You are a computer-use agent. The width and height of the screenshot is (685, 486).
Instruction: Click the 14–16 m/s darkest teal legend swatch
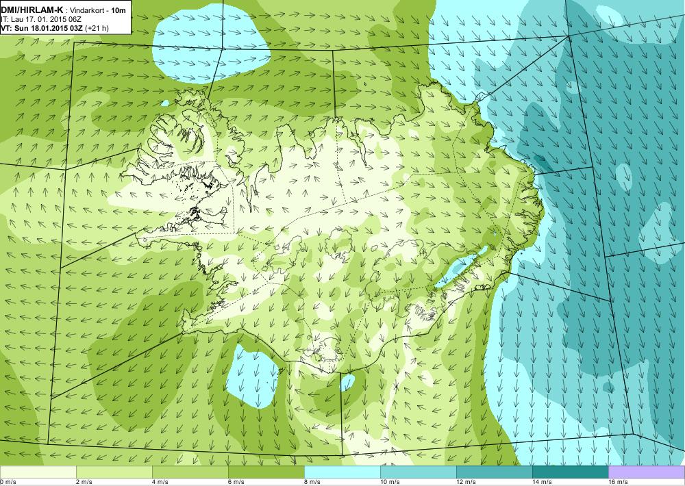[x=570, y=472]
